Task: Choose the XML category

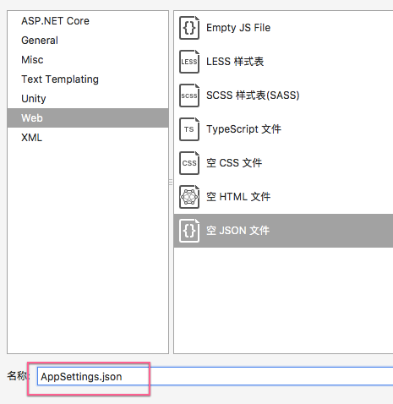Action: 88,138
